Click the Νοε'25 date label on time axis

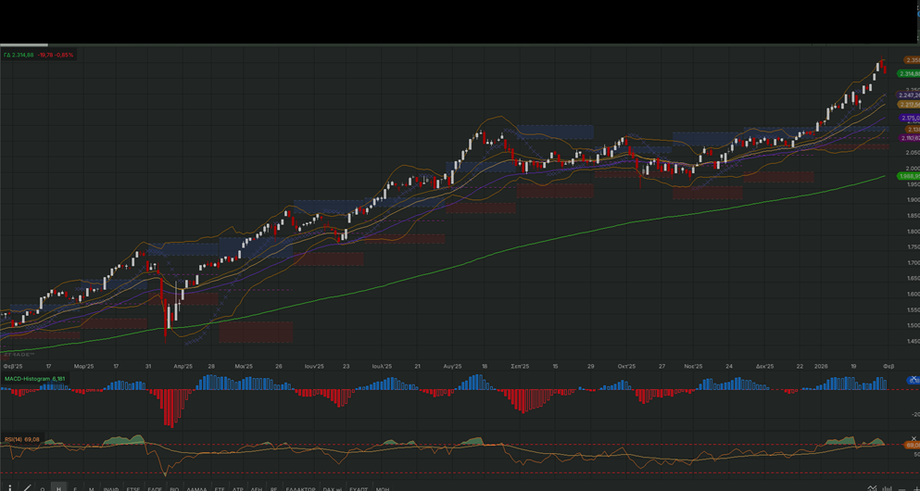693,366
